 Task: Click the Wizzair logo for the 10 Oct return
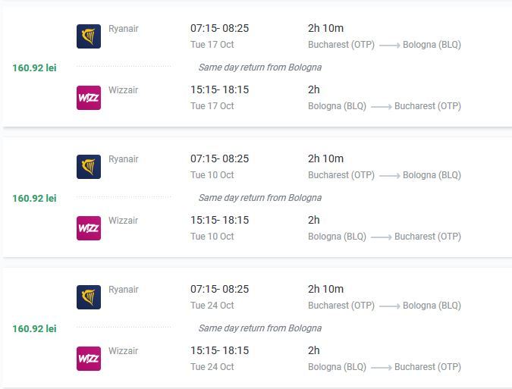(x=89, y=228)
